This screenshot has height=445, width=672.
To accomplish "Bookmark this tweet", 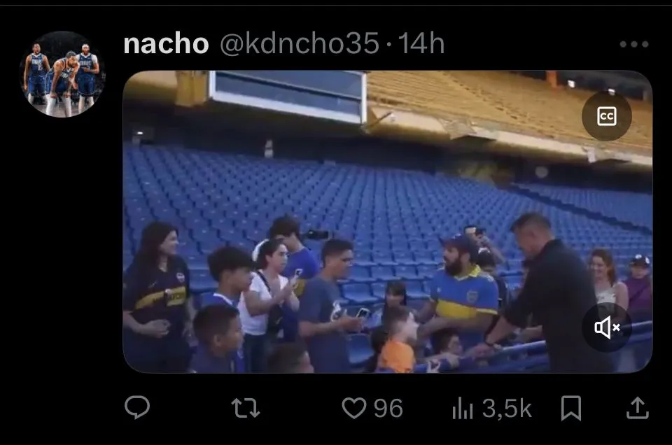I will coord(571,408).
